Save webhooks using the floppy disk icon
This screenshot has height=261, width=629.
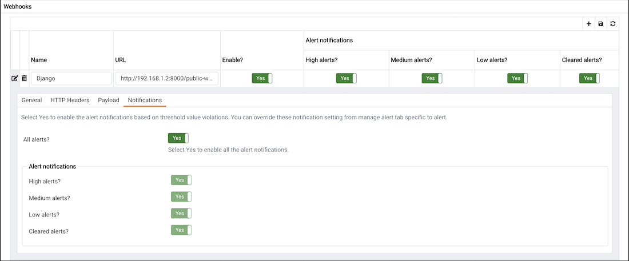tap(600, 24)
